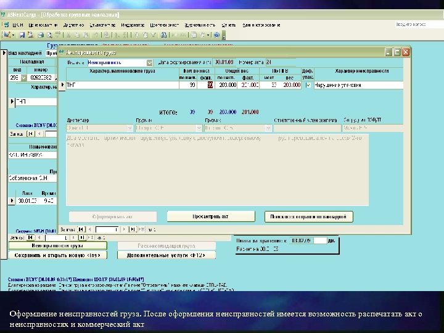444x333 pixels.
Task: Click the накладная номер field 00620382
Action: (41, 77)
